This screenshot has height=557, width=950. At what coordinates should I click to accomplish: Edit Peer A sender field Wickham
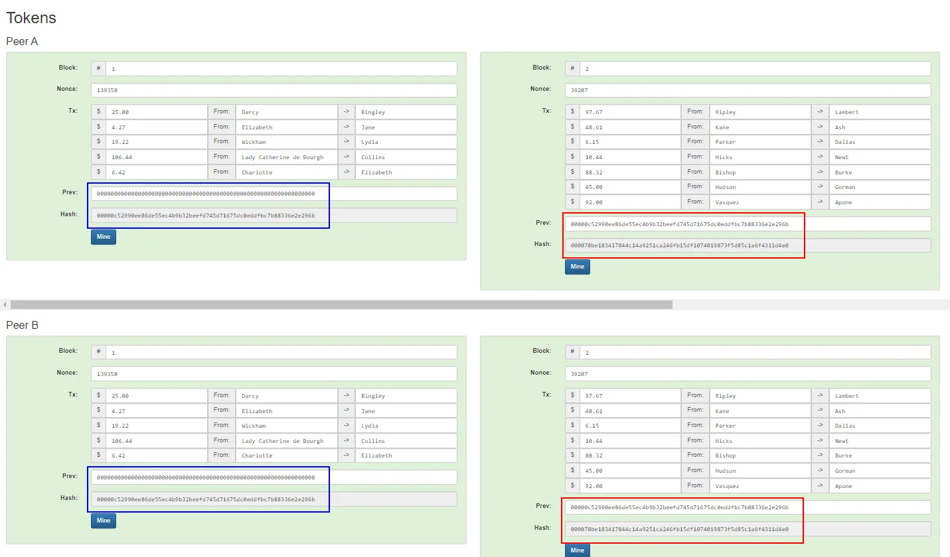287,142
